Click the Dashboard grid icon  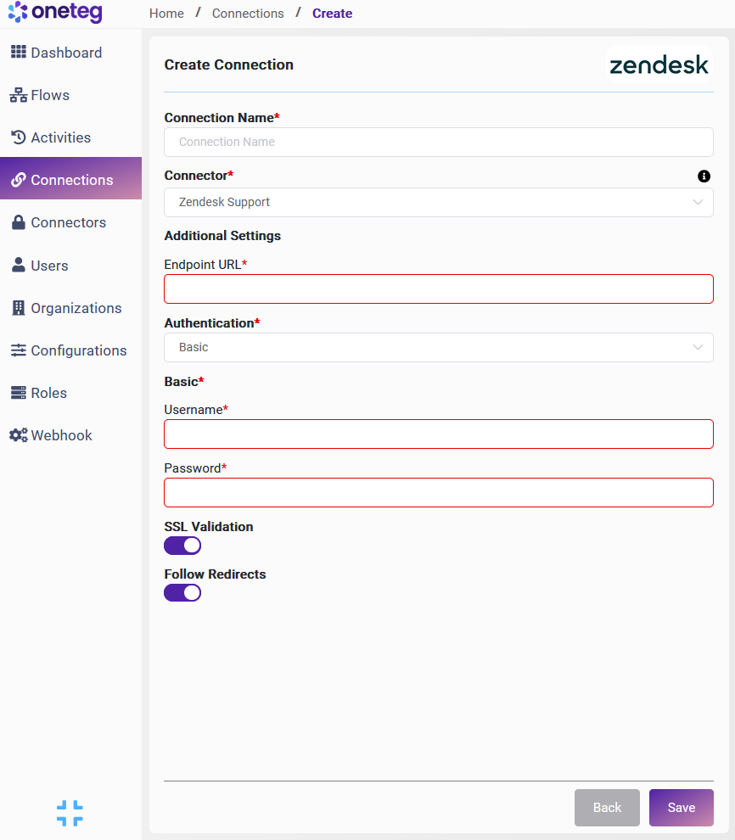(18, 53)
